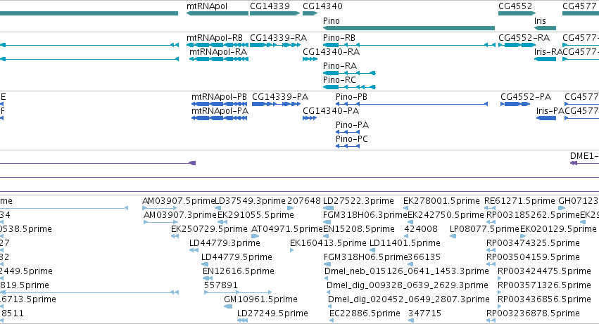599x324 pixels.
Task: Open the mtRNApol-RB transcript label
Action: 214,38
